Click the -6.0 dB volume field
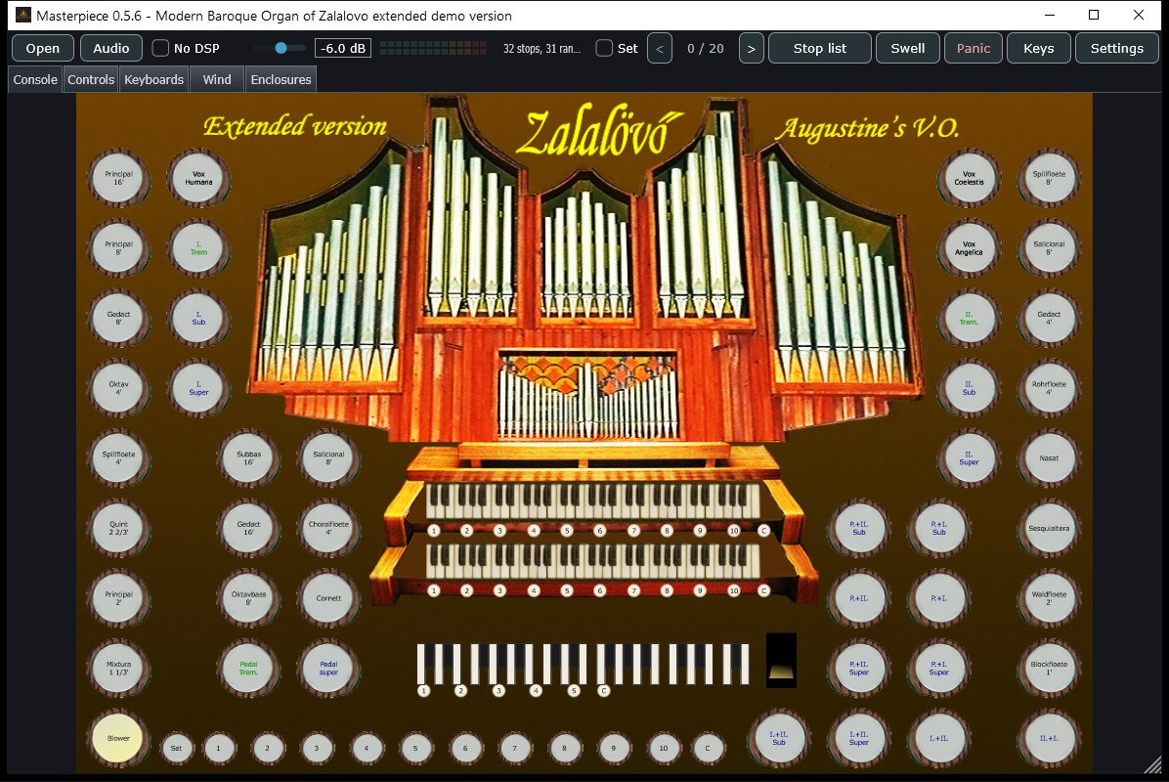The width and height of the screenshot is (1169, 782). (343, 49)
